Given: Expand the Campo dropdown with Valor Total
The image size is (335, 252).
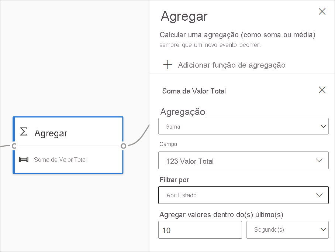Looking at the screenshot, I should coord(244,160).
